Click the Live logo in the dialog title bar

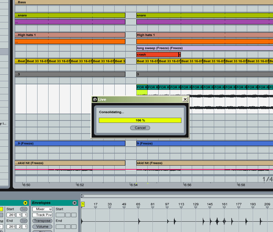pyautogui.click(x=95, y=99)
